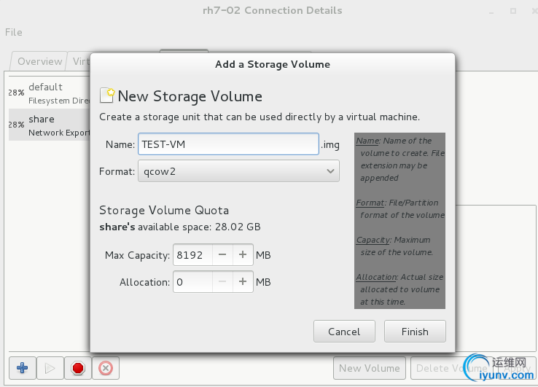Click the red stop pool icon
Image resolution: width=538 pixels, height=387 pixels.
78,368
